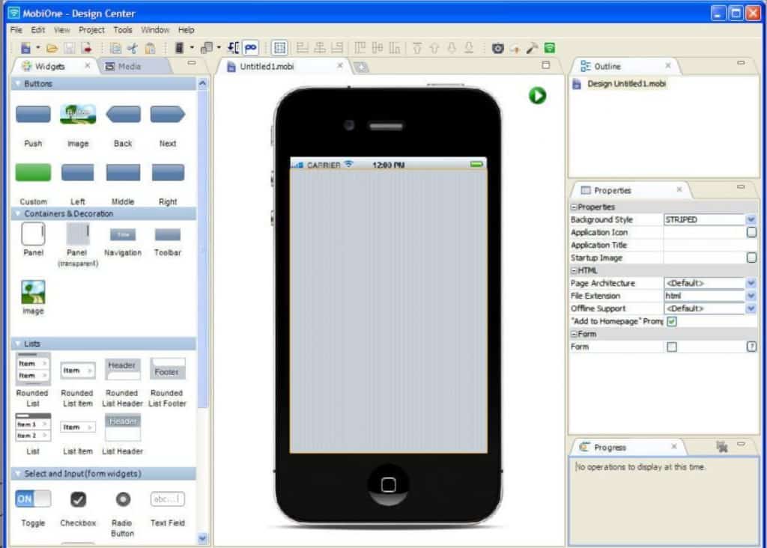
Task: Open the Background Style dropdown
Action: 751,219
